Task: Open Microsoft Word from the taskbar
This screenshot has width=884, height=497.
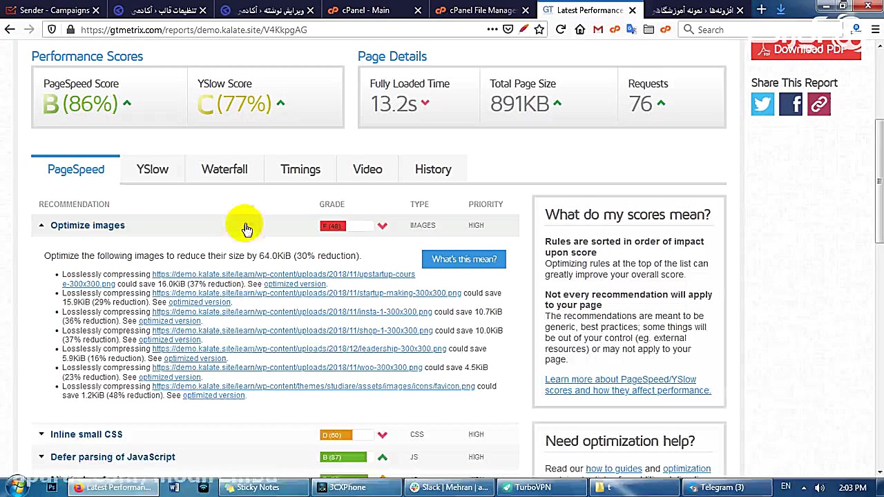Action: [x=175, y=487]
